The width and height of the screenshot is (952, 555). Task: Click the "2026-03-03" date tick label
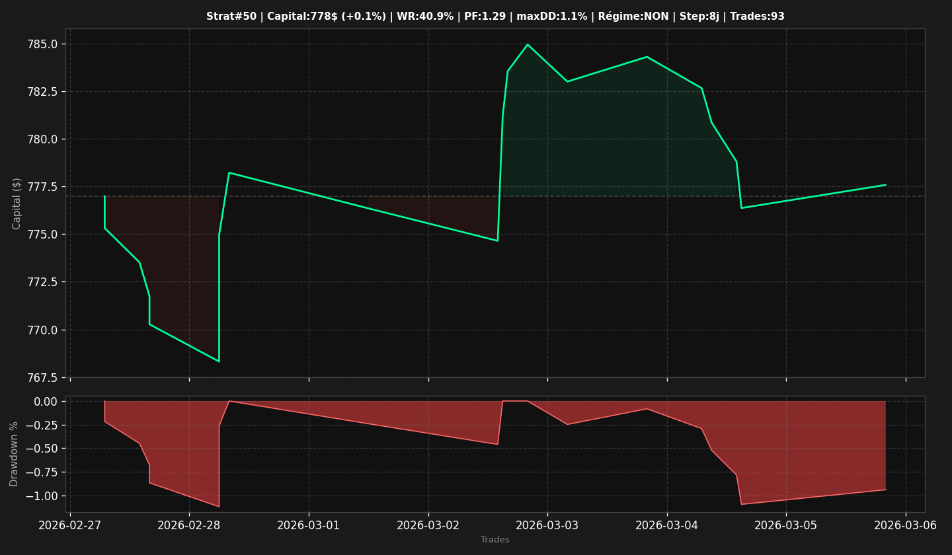547,525
